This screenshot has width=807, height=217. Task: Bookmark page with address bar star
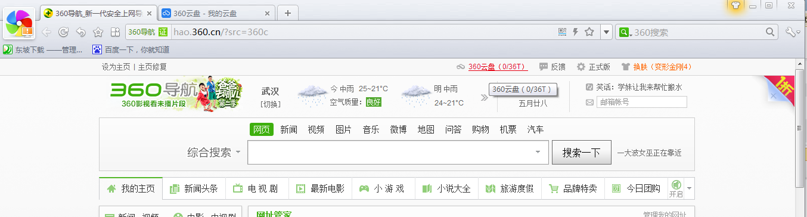(x=589, y=32)
